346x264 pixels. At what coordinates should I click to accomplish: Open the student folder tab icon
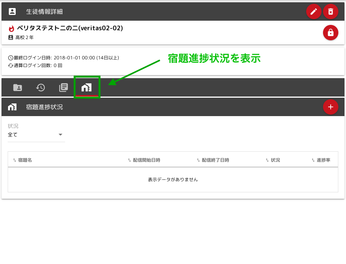tap(18, 87)
